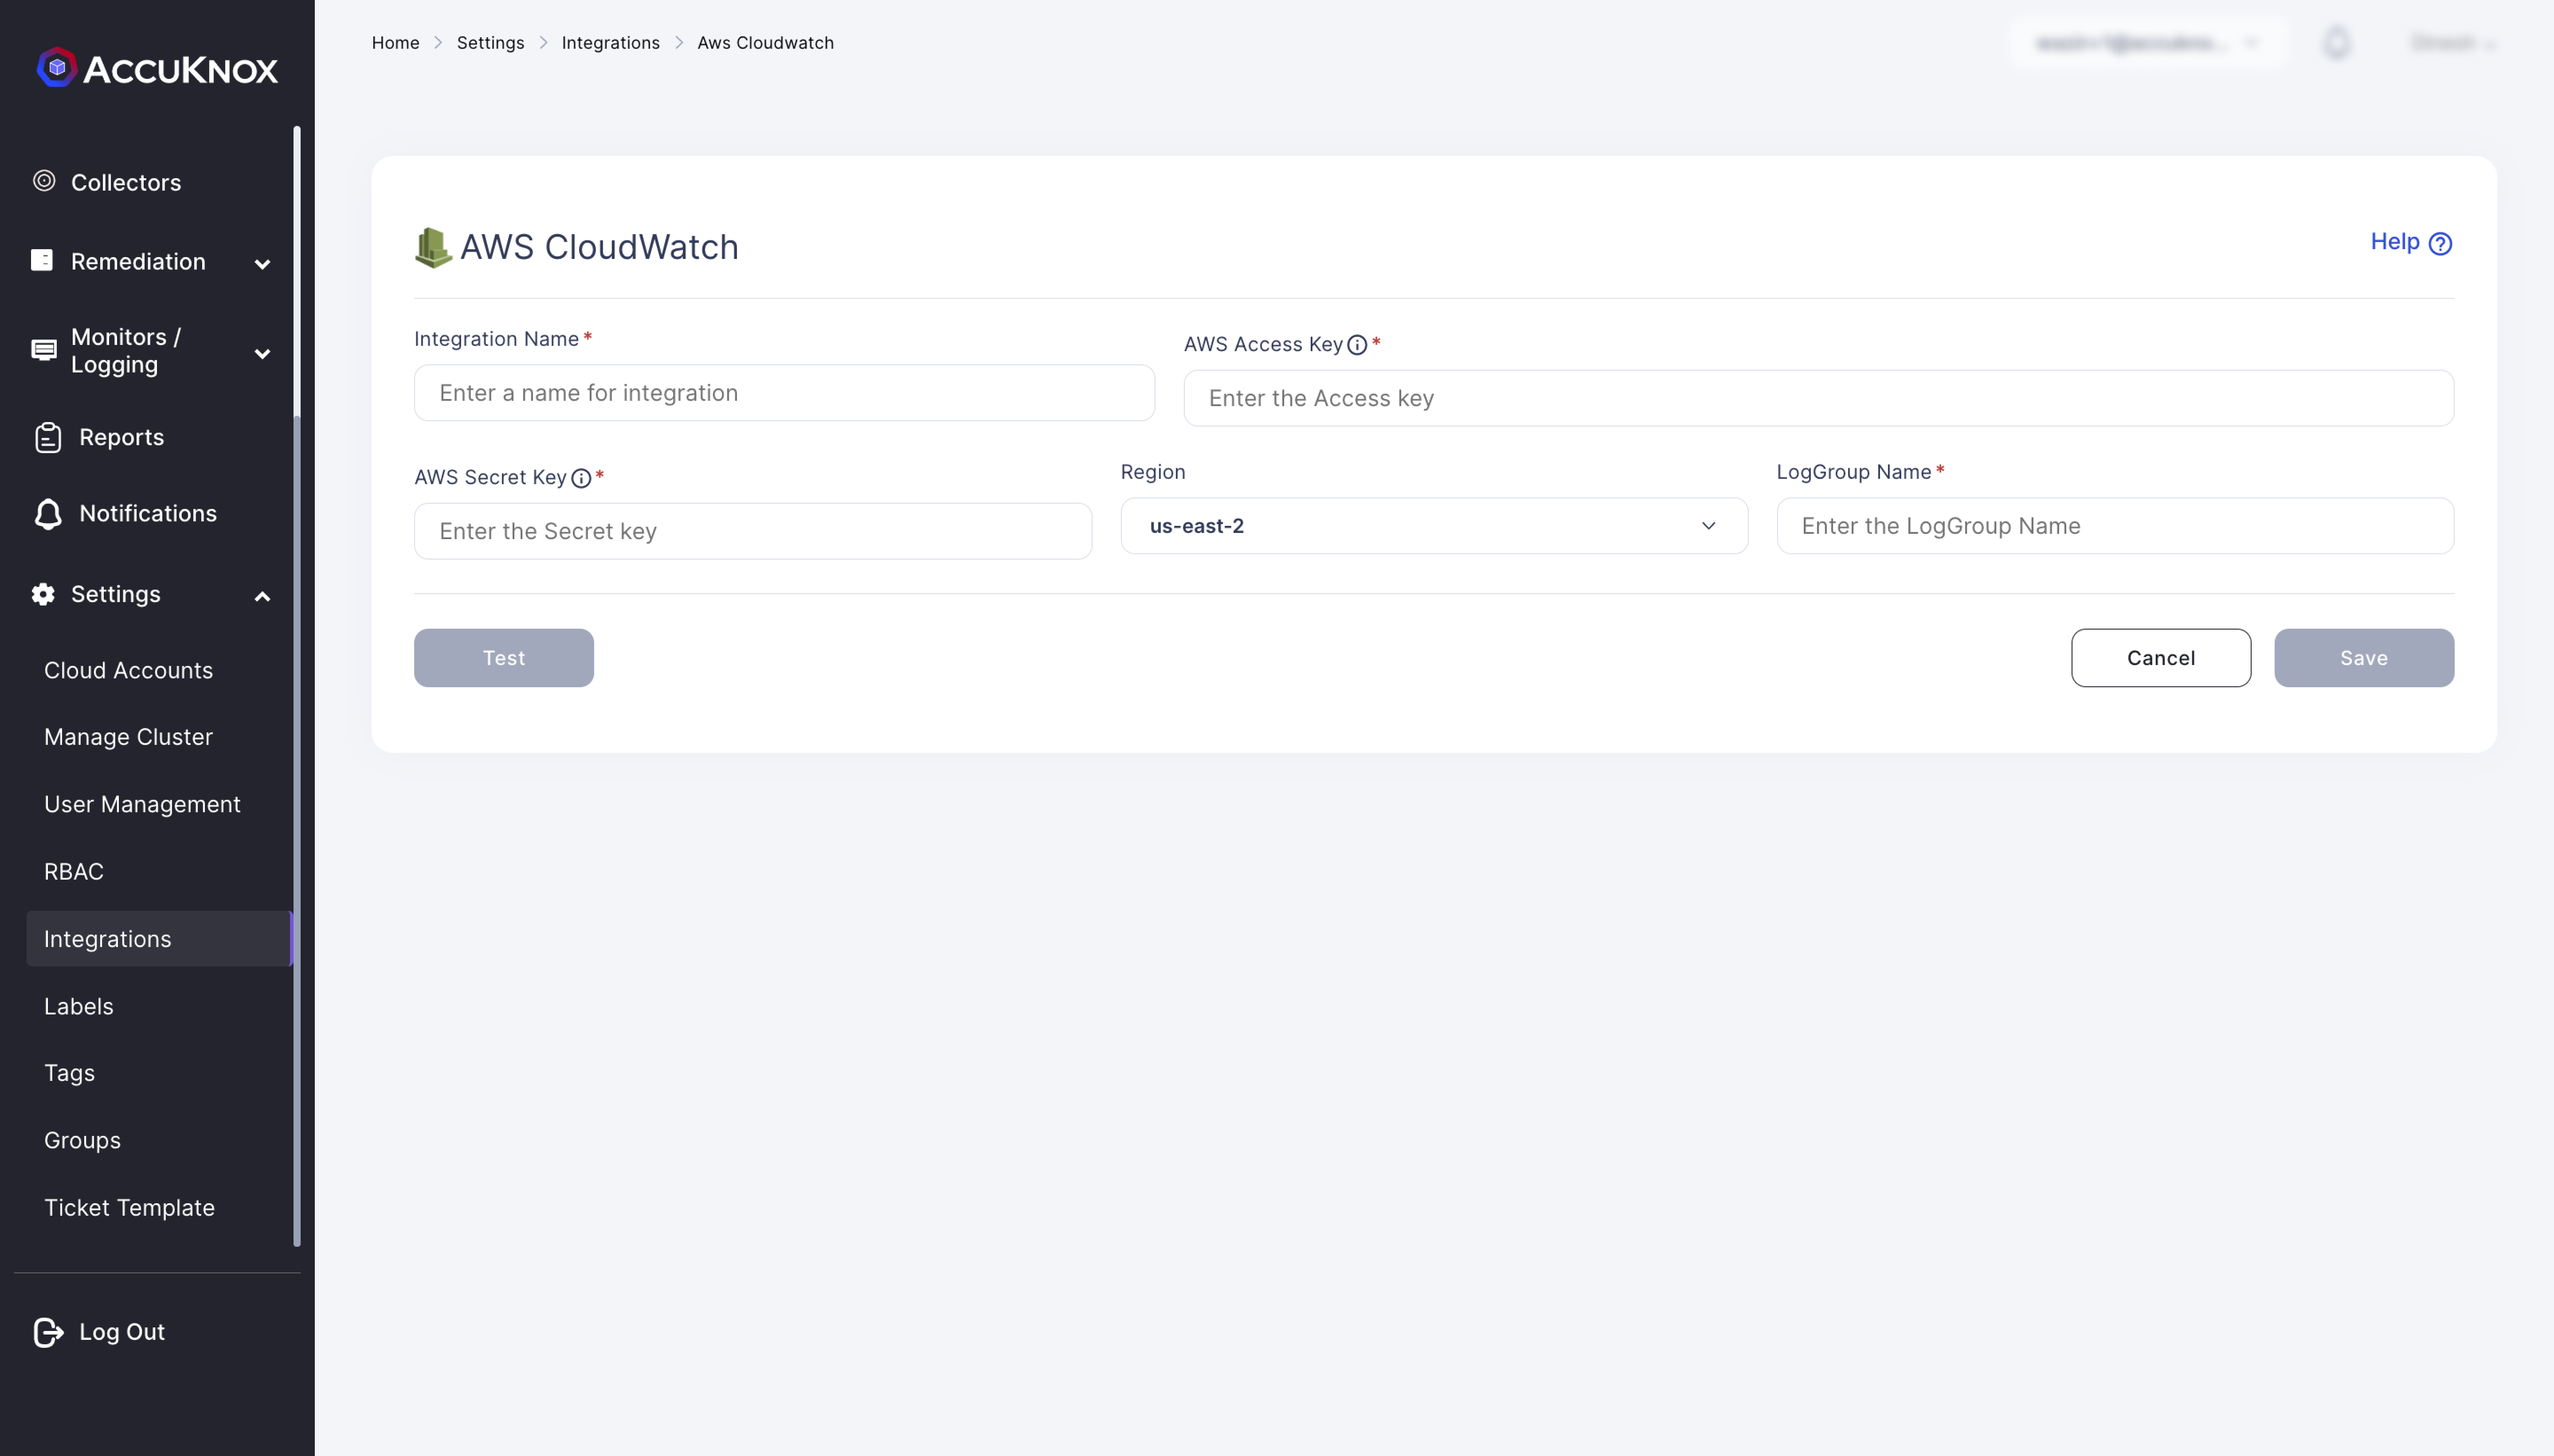Focus the Integration Name field
This screenshot has width=2554, height=1456.
point(784,393)
